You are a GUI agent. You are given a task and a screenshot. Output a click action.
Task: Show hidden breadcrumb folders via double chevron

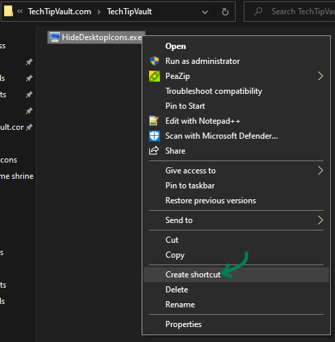[x=20, y=12]
